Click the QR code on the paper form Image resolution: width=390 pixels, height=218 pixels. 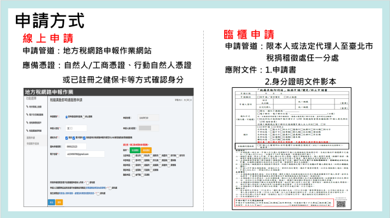pos(341,204)
